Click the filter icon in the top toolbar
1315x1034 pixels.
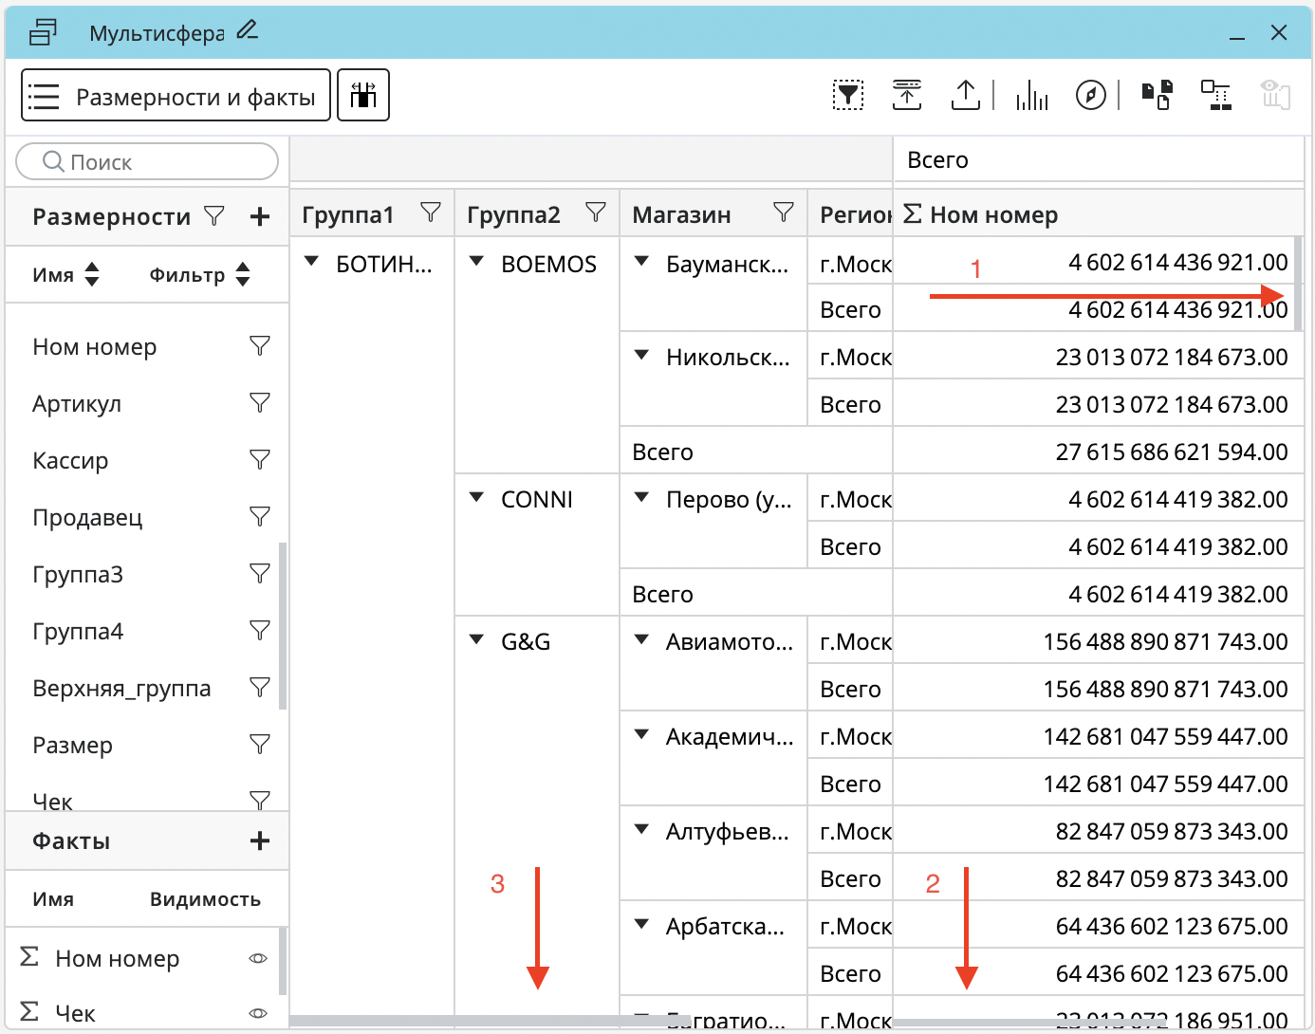coord(847,95)
